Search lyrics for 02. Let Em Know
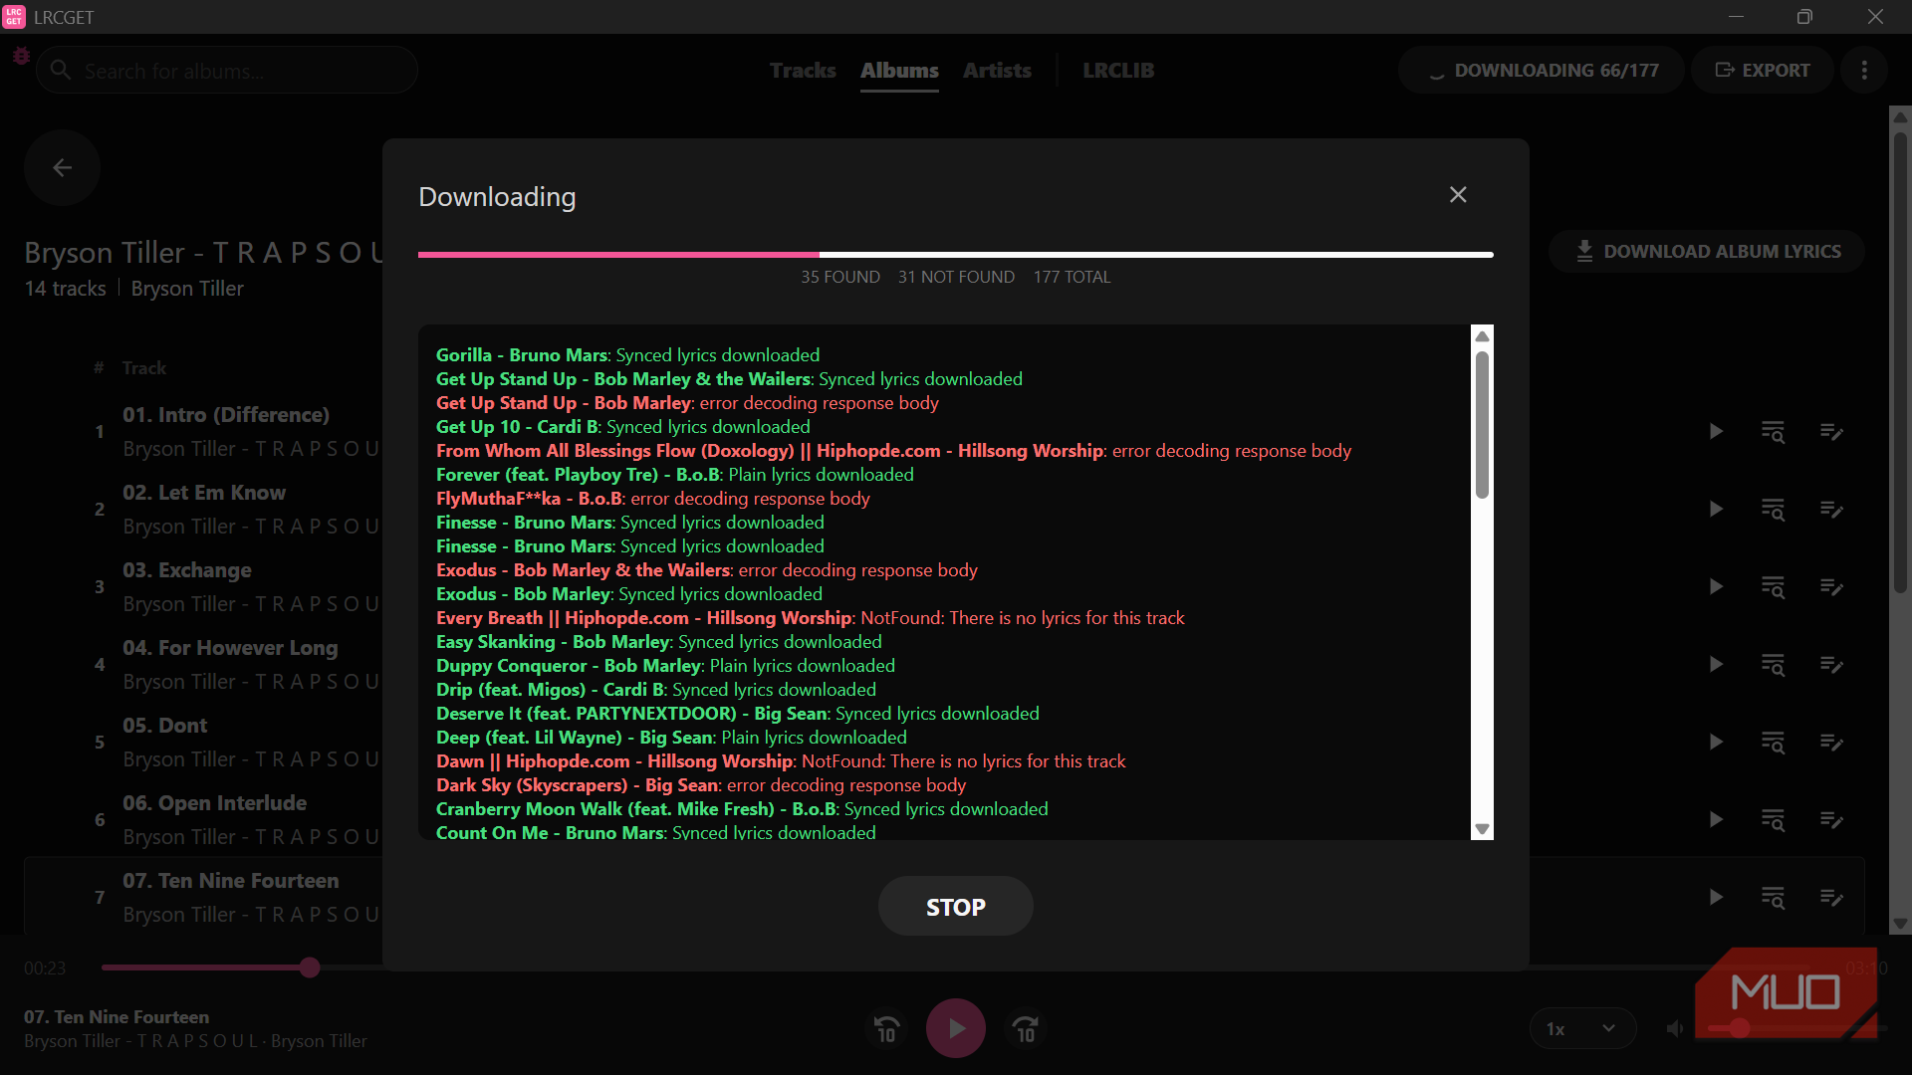 1773,509
